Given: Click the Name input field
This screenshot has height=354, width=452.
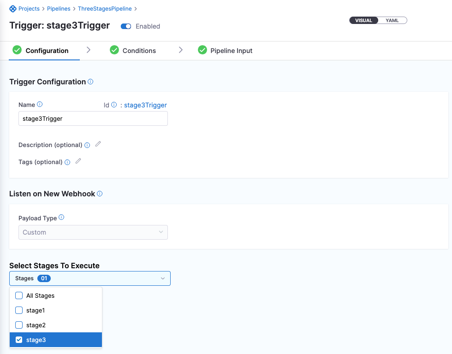Looking at the screenshot, I should click(93, 118).
